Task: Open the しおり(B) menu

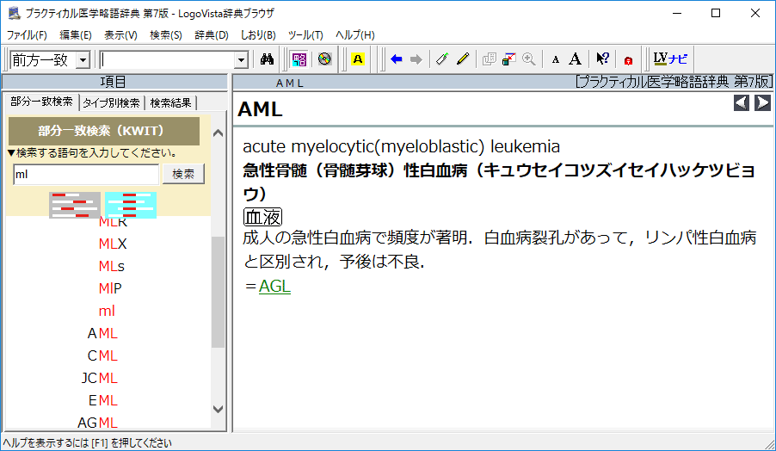Action: 258,35
